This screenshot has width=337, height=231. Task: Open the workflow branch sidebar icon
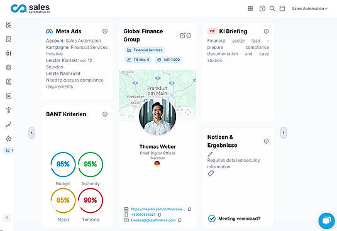8,110
